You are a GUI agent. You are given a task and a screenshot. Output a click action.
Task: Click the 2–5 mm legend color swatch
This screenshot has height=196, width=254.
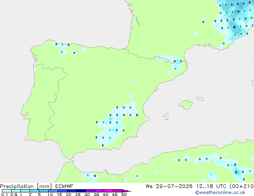[34, 191]
